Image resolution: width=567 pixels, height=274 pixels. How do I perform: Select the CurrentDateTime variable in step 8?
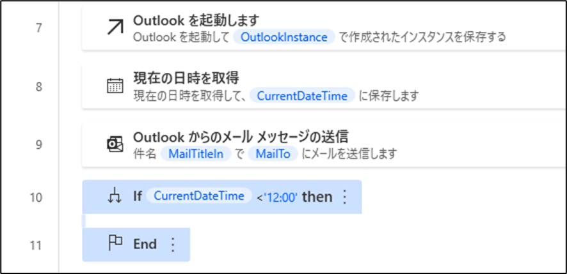click(302, 96)
